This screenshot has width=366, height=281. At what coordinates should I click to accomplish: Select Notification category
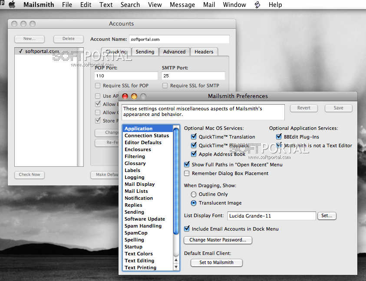[x=148, y=198]
